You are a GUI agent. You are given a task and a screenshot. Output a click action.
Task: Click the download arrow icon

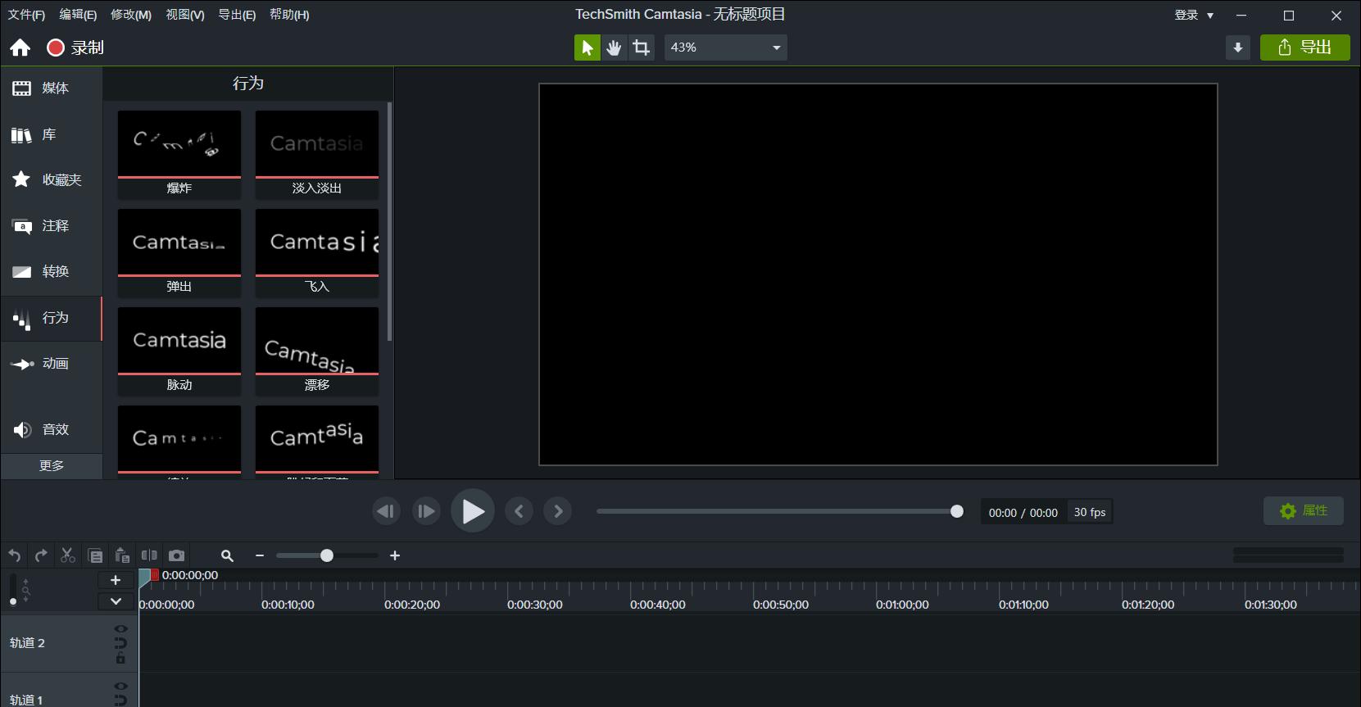(1238, 48)
